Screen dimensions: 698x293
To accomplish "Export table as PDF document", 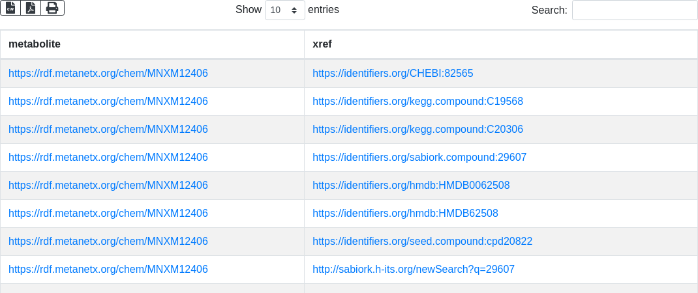I will coord(31,8).
